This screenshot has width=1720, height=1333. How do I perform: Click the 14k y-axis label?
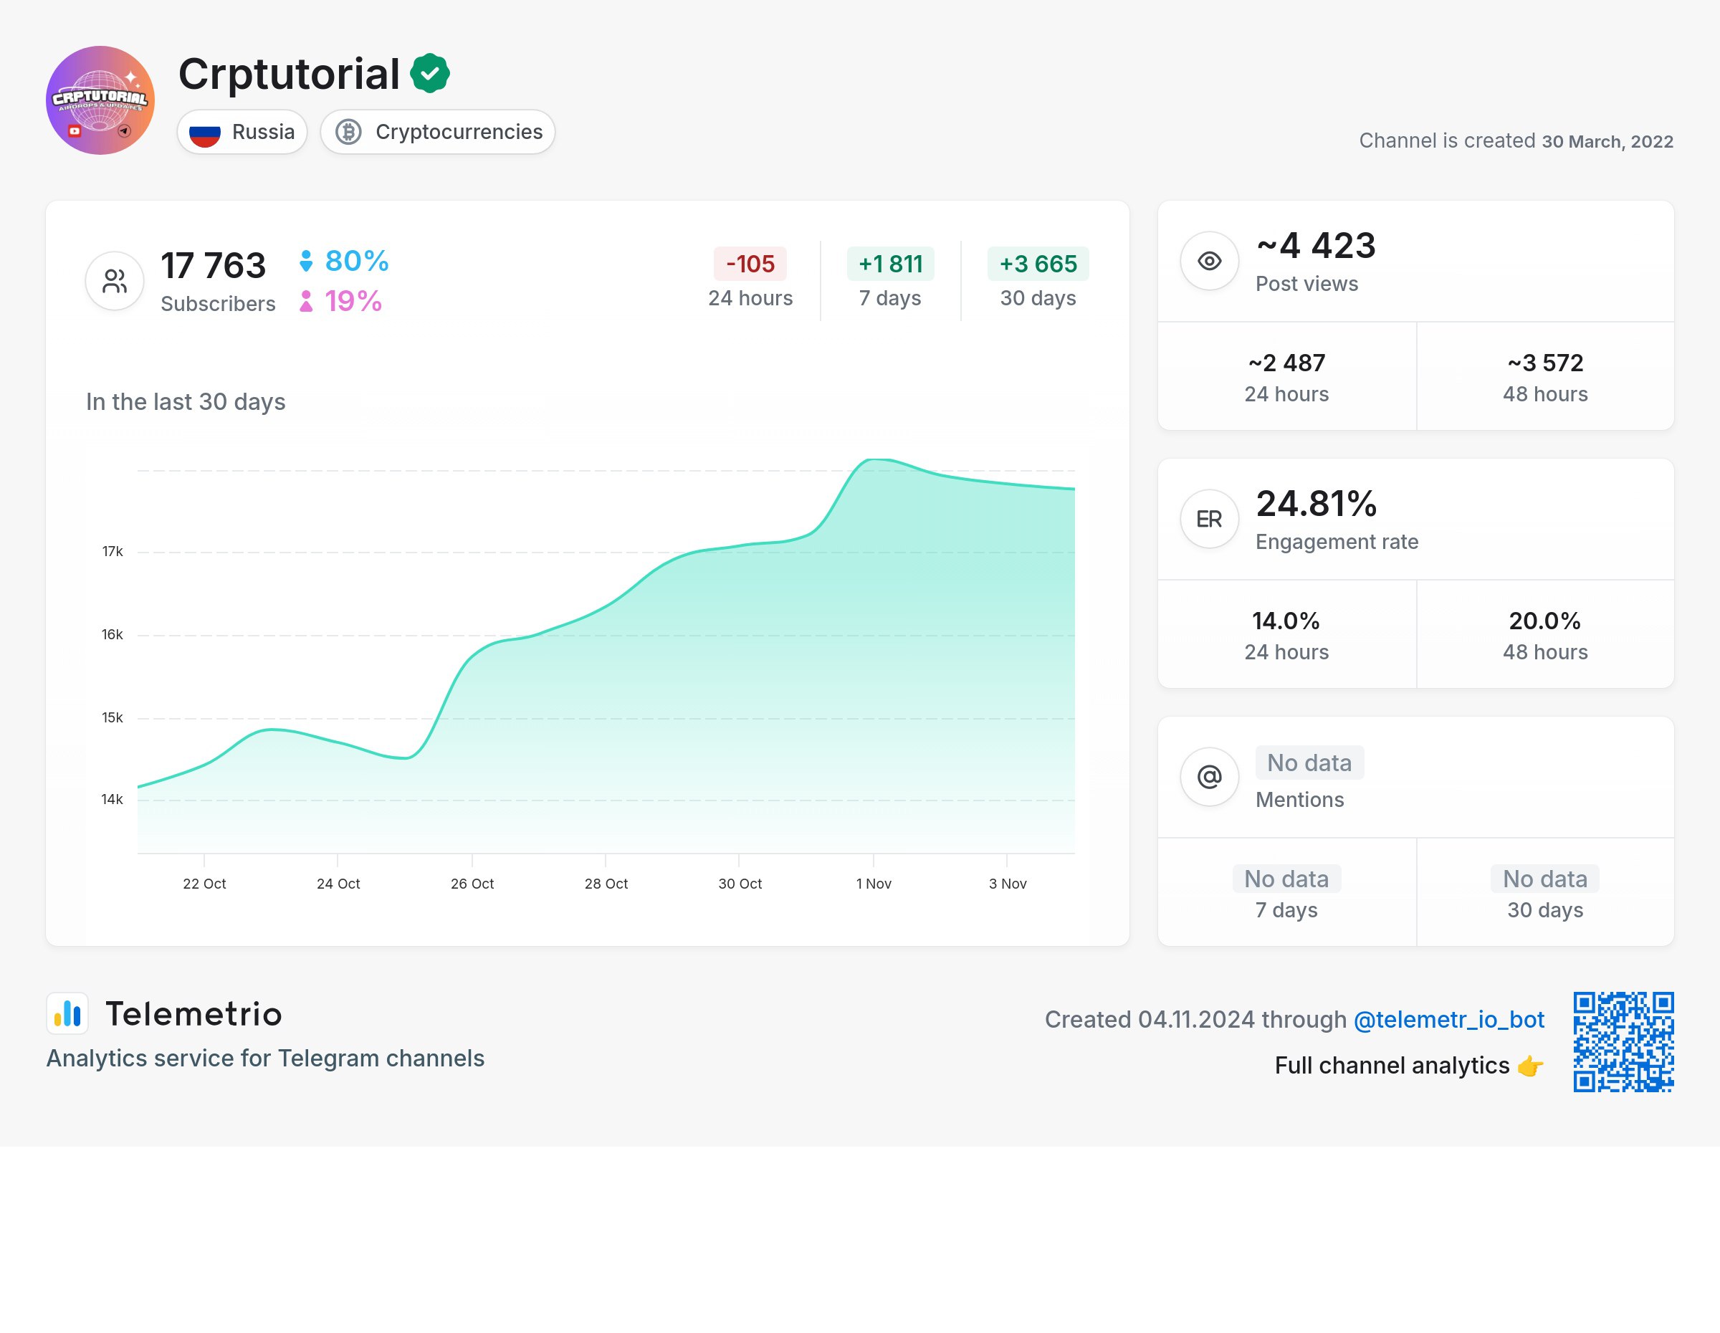point(113,800)
